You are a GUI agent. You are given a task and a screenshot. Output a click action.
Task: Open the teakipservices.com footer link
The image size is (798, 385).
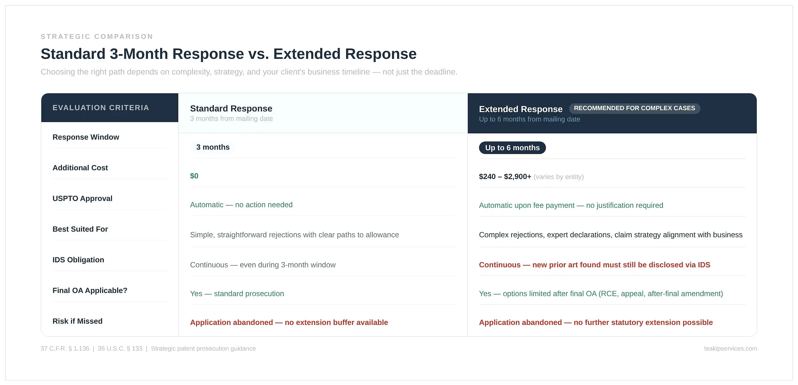pyautogui.click(x=730, y=349)
